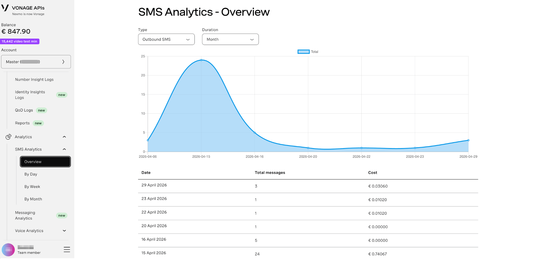This screenshot has width=538, height=259.
Task: Collapse the Analytics section chevron
Action: pyautogui.click(x=64, y=137)
